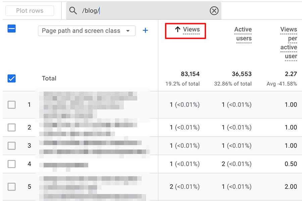Open the Page path and screen class dropdown

coord(87,31)
